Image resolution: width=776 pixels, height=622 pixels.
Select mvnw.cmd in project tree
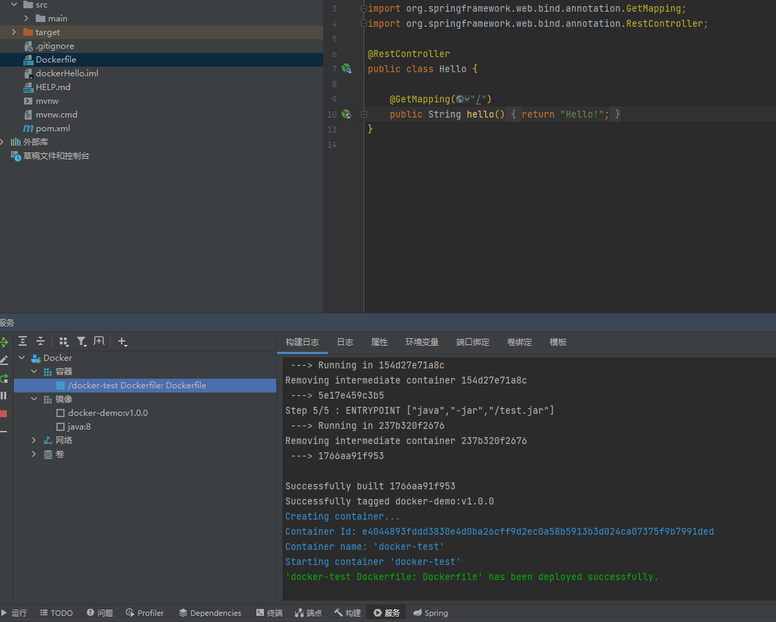[56, 115]
